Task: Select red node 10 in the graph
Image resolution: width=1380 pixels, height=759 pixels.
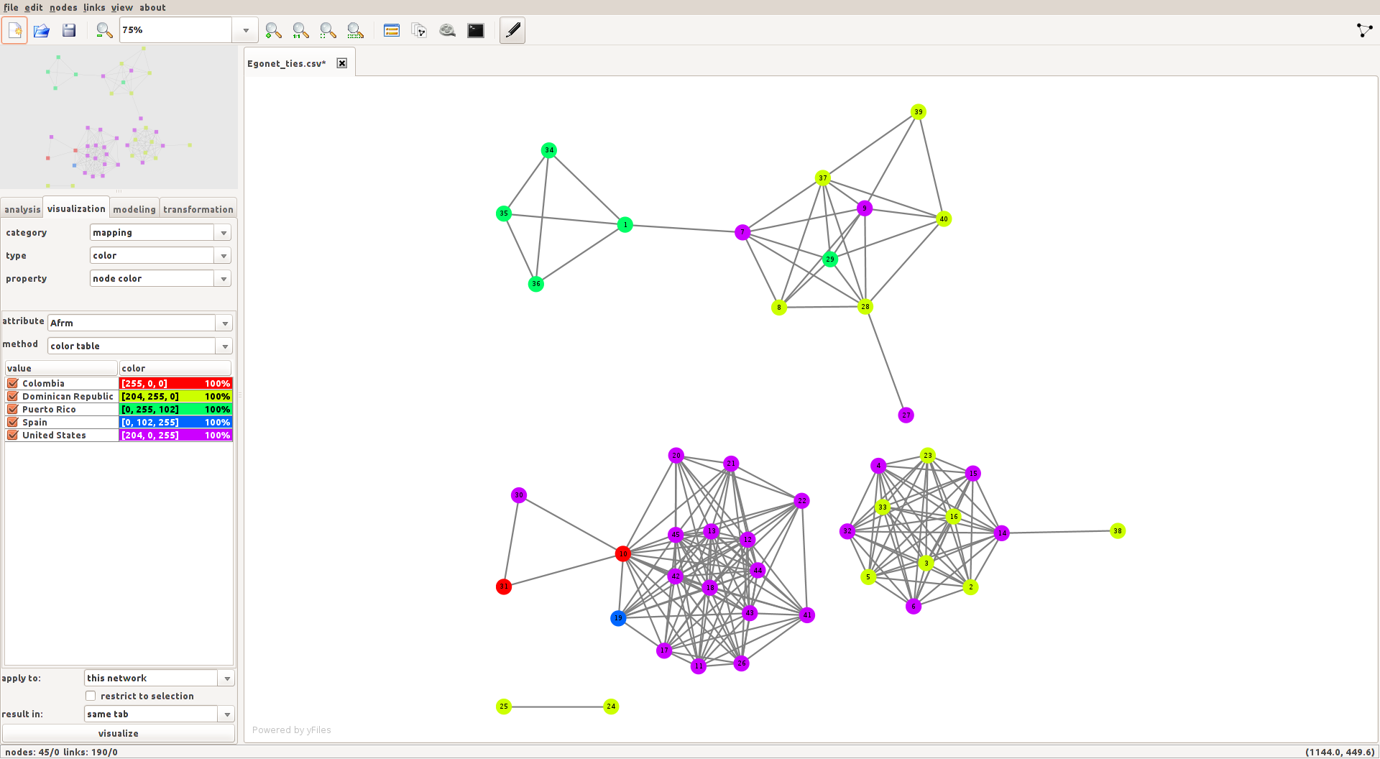Action: tap(622, 553)
